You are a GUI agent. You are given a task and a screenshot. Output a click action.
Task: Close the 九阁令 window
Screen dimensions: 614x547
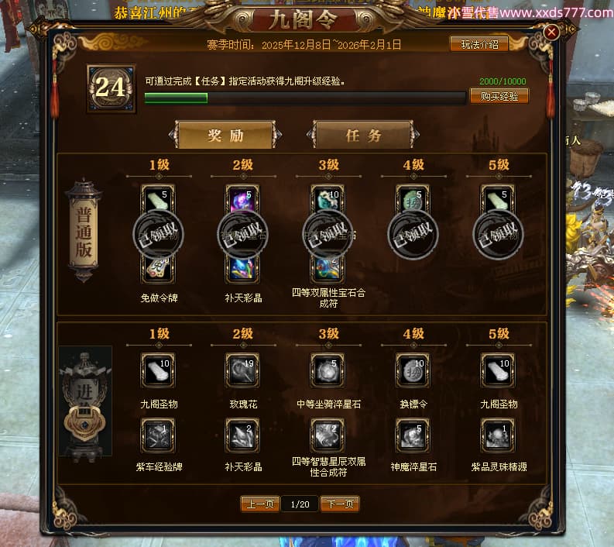pos(551,32)
